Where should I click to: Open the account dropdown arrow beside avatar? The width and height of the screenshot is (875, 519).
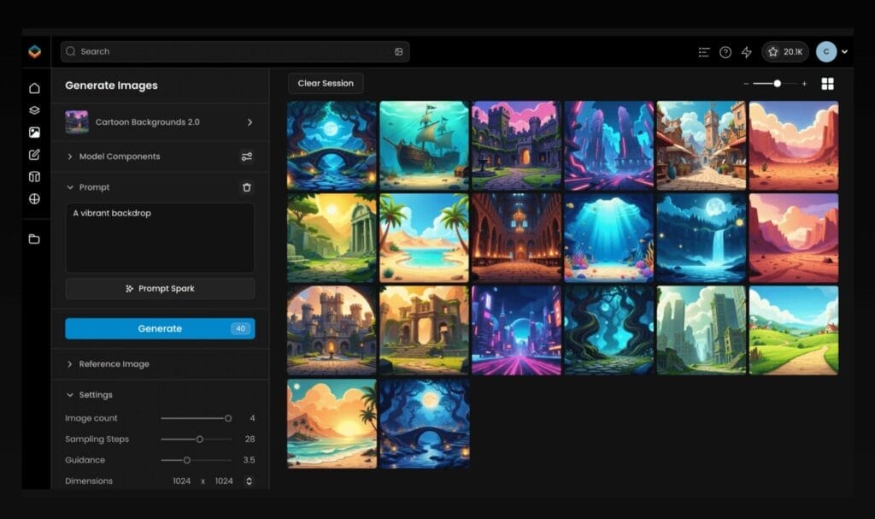coord(845,51)
